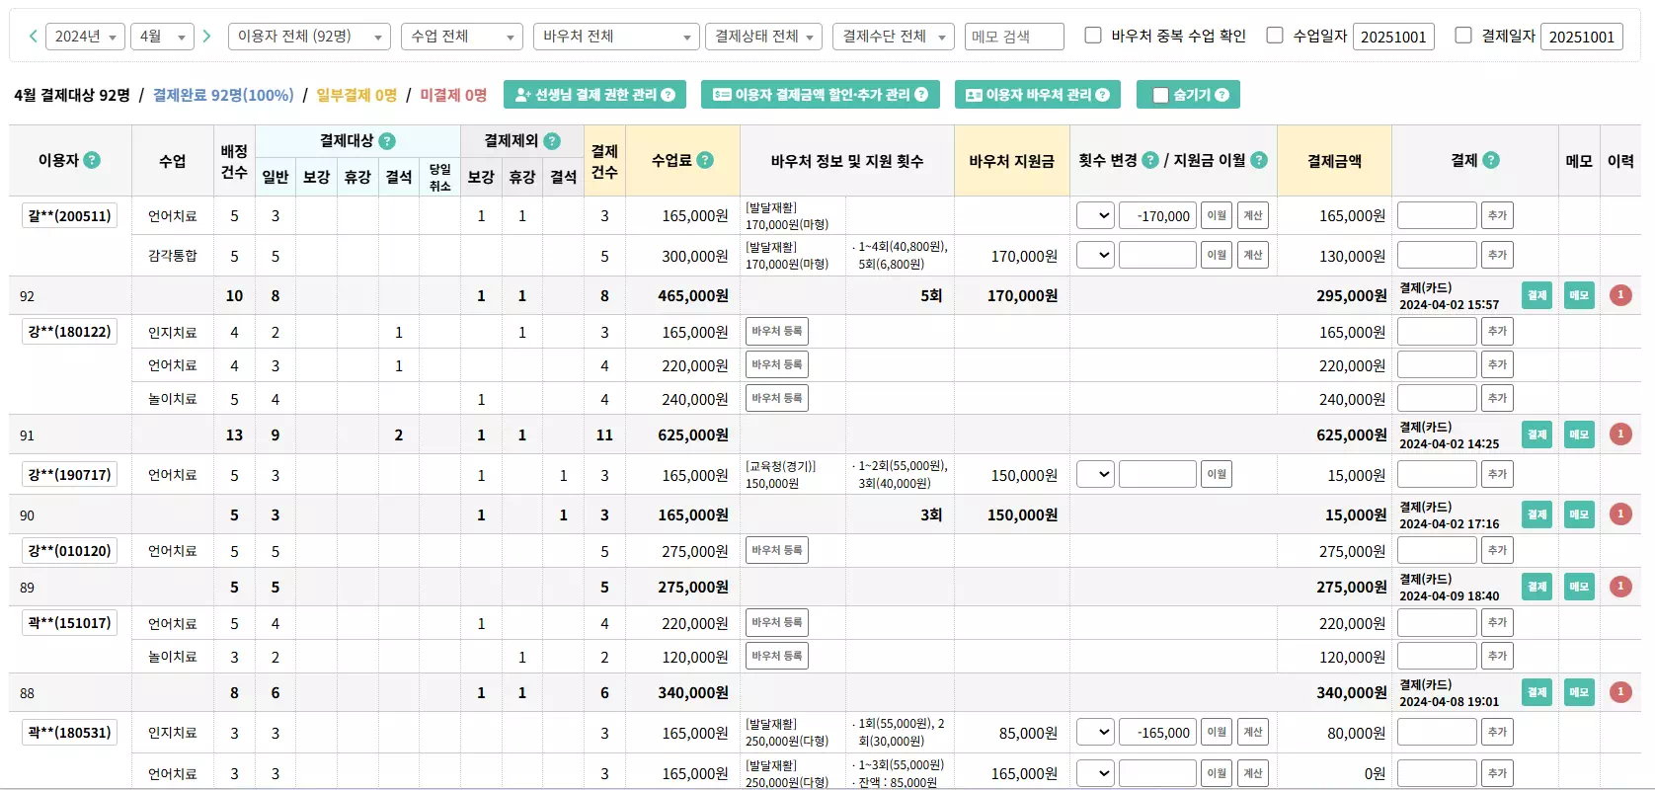Click help icon next to 이용자 header
The height and width of the screenshot is (790, 1655).
[92, 160]
